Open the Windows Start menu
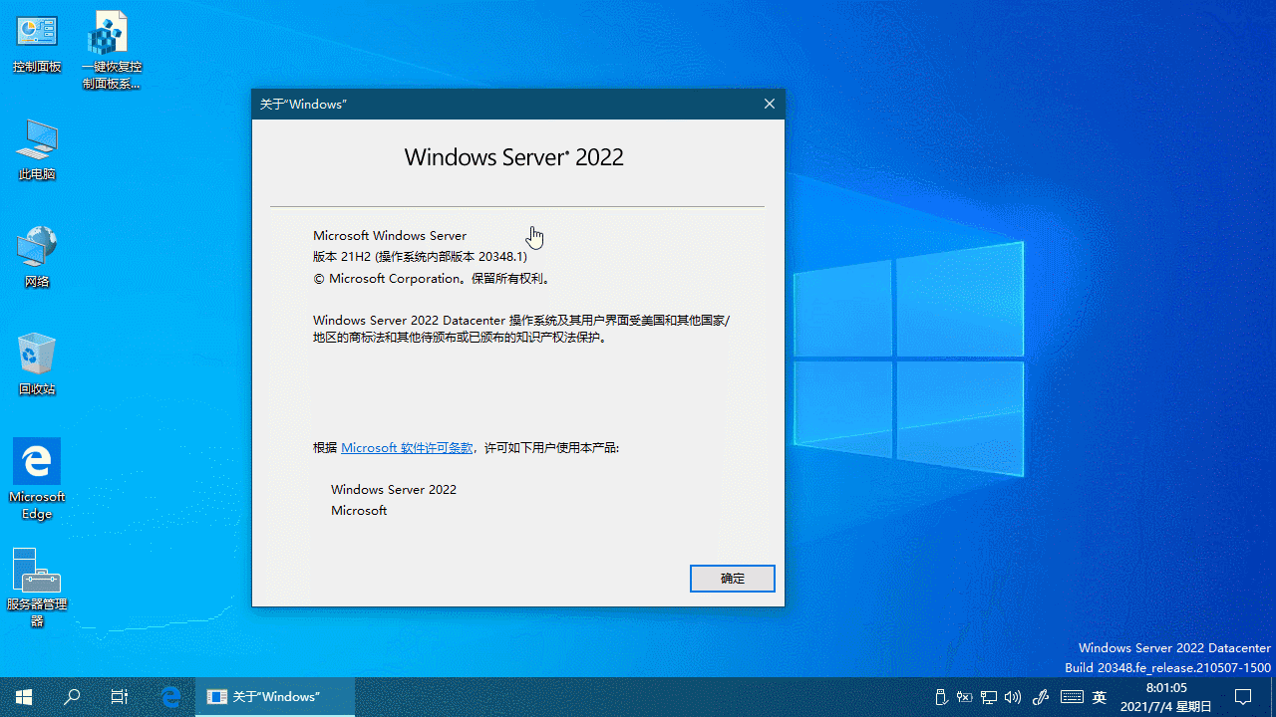1276x717 pixels. (24, 697)
